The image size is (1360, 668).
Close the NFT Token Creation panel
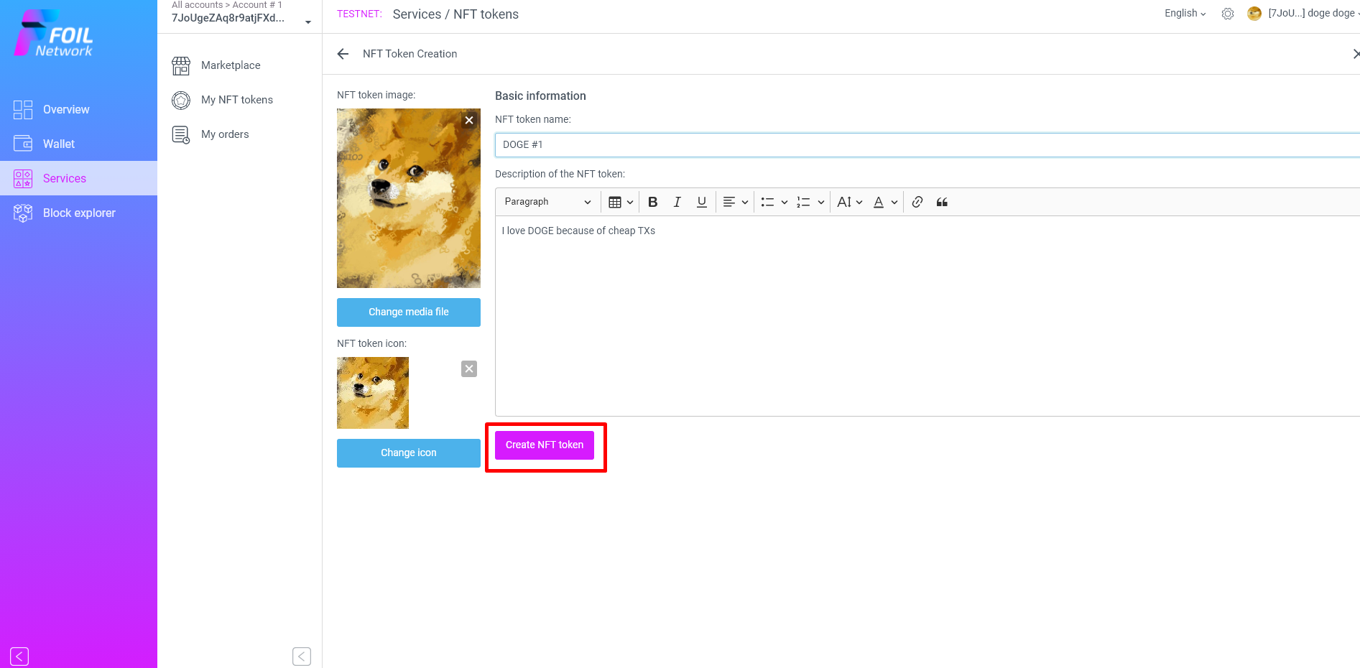point(1356,54)
